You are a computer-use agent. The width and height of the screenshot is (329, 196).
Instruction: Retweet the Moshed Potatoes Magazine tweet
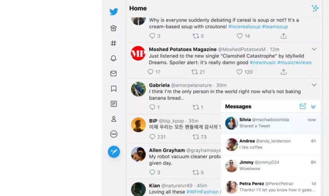tap(195, 72)
